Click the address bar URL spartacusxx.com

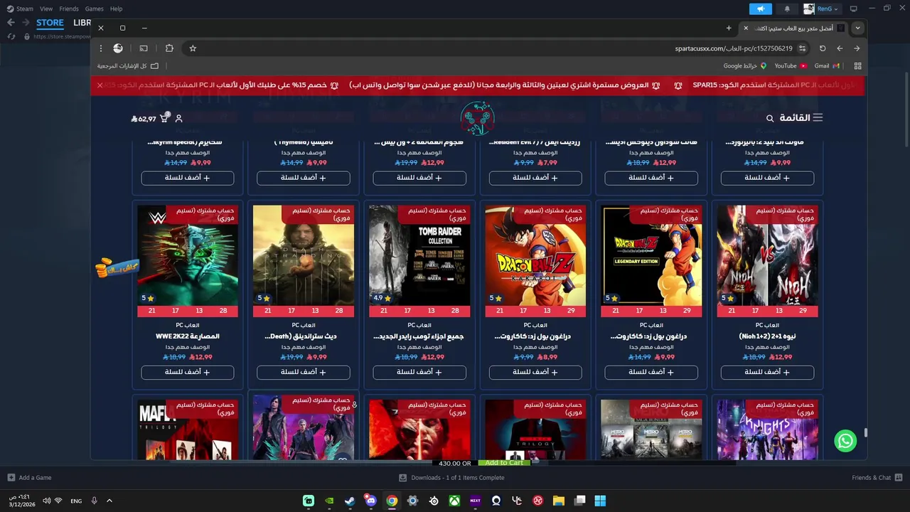[x=734, y=48]
